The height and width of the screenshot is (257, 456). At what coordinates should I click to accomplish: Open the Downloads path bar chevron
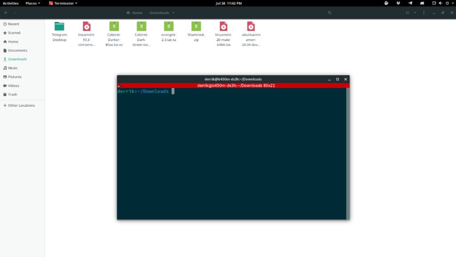pyautogui.click(x=174, y=12)
